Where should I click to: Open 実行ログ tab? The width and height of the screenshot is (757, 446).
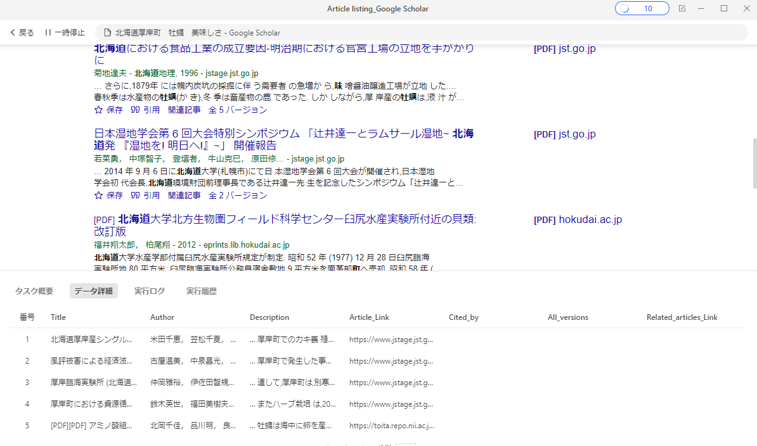[149, 291]
